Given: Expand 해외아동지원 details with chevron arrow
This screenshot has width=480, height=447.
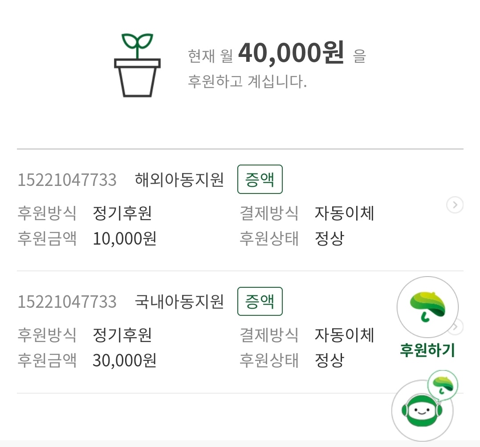Looking at the screenshot, I should [455, 205].
